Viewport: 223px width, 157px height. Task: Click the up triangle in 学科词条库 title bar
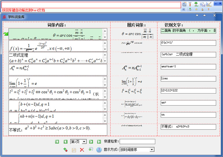coord(204,15)
